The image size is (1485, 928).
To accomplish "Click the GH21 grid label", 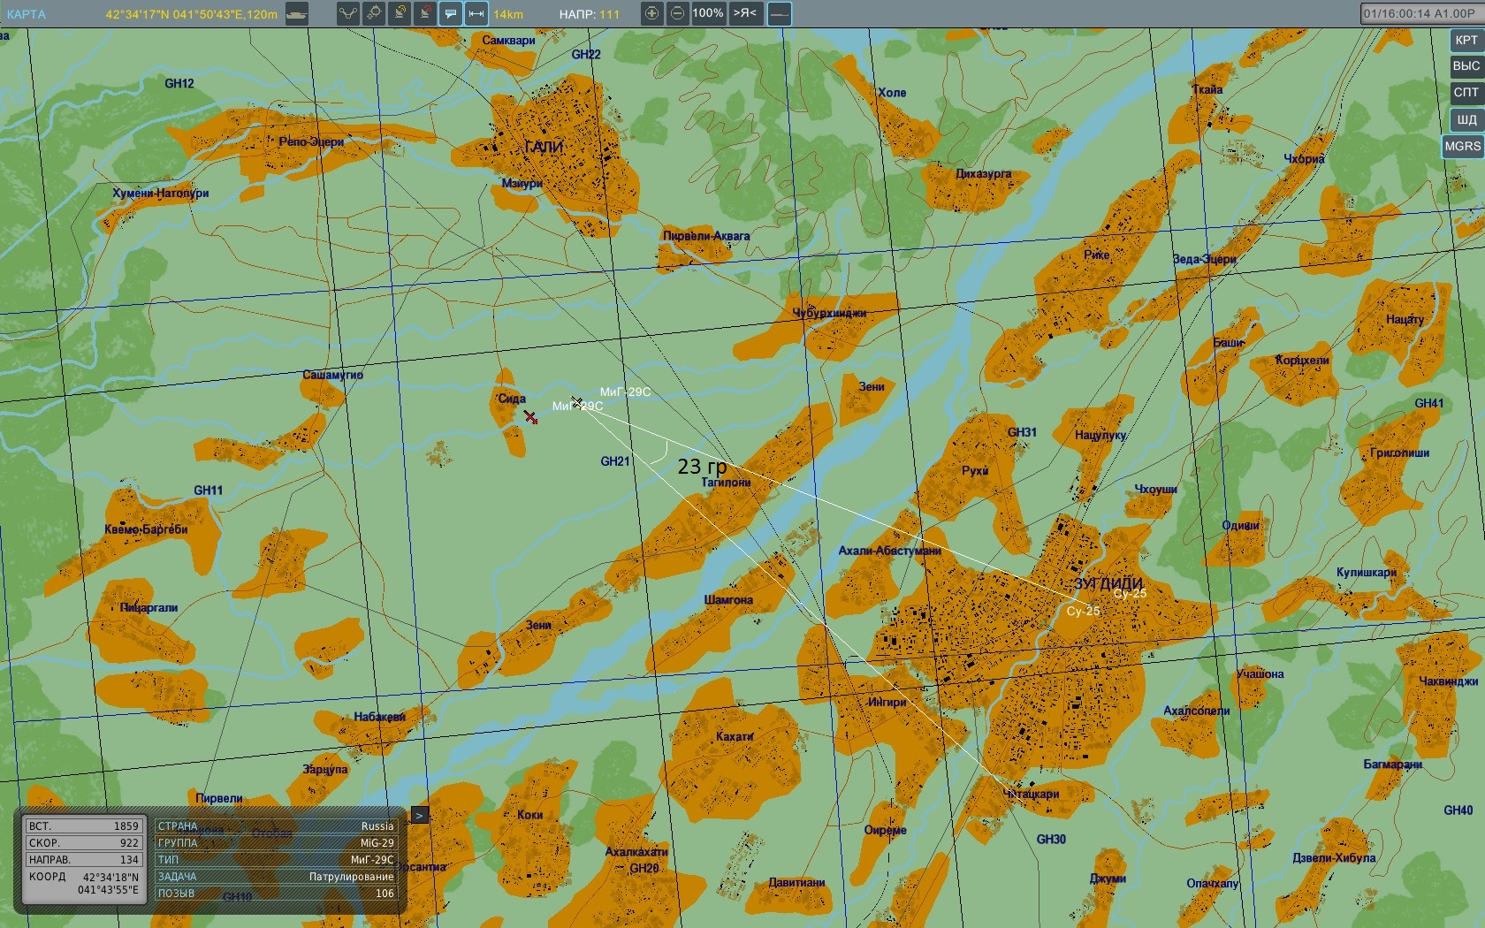I will tap(615, 461).
